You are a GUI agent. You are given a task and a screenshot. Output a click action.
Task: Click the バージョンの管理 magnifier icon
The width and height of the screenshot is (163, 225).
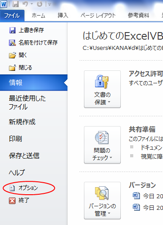click(102, 193)
